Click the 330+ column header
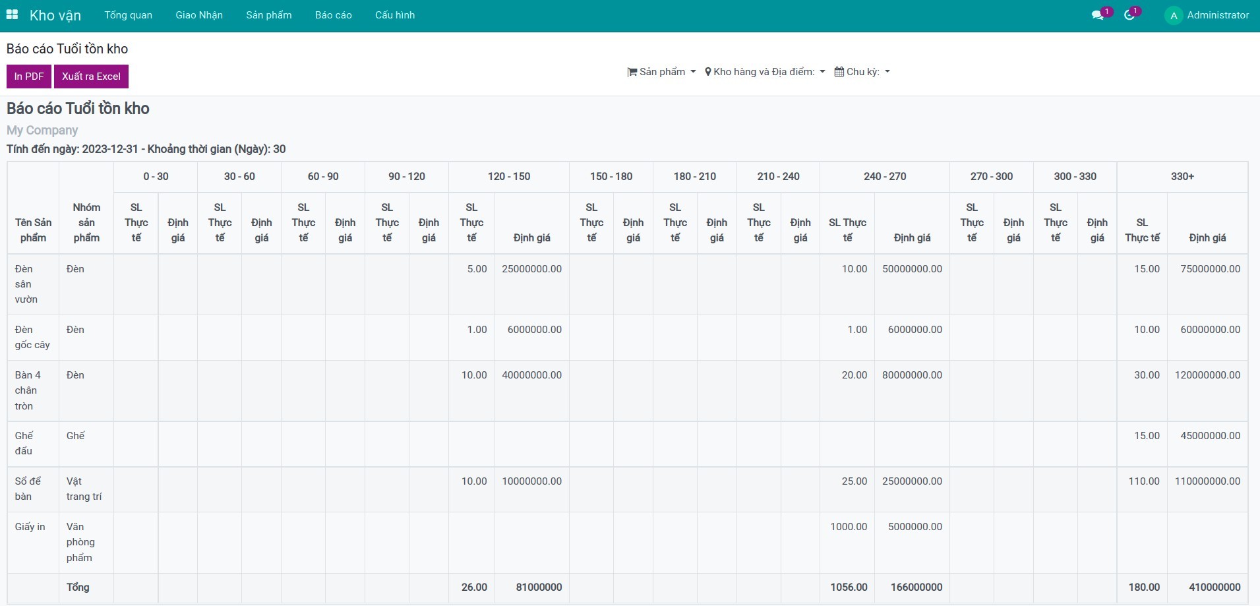Screen dimensions: 1260x606 pyautogui.click(x=1182, y=177)
